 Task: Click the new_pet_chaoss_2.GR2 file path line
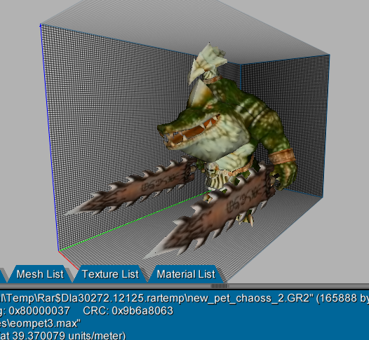point(184,298)
